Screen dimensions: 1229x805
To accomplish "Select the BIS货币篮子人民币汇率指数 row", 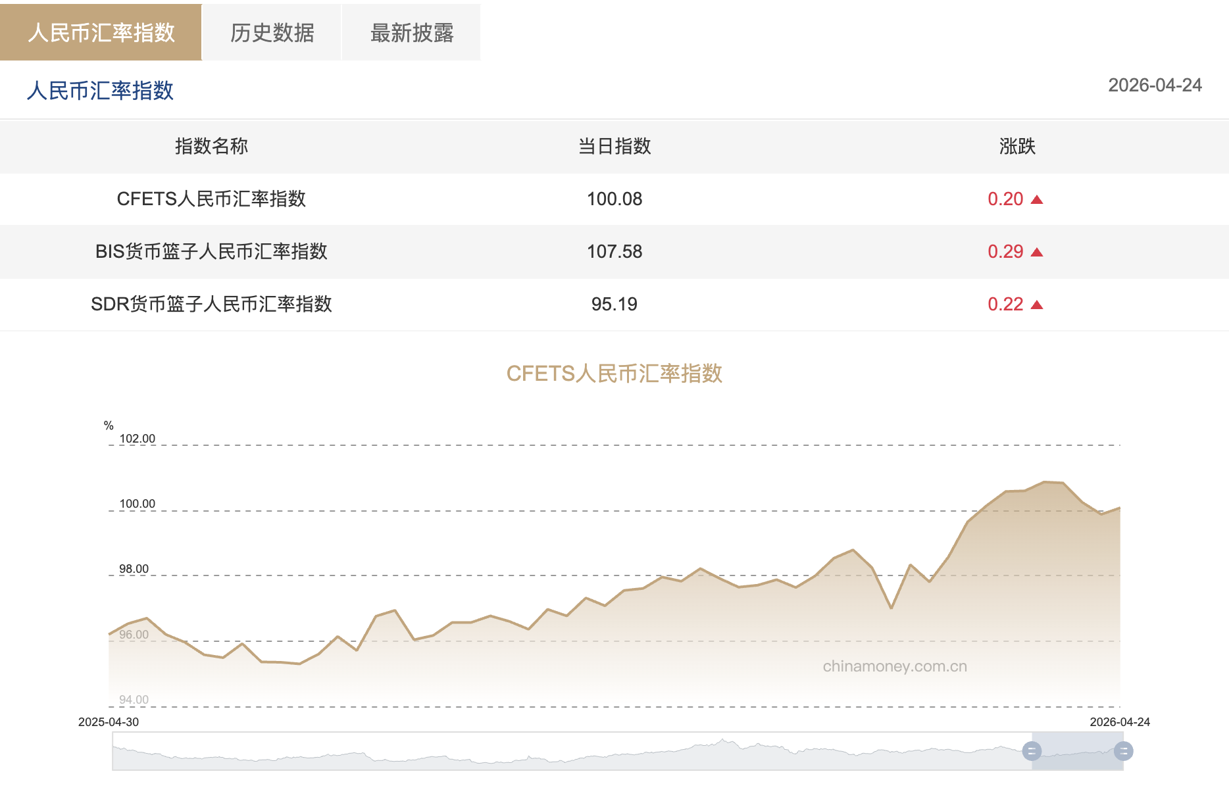I will coord(212,251).
